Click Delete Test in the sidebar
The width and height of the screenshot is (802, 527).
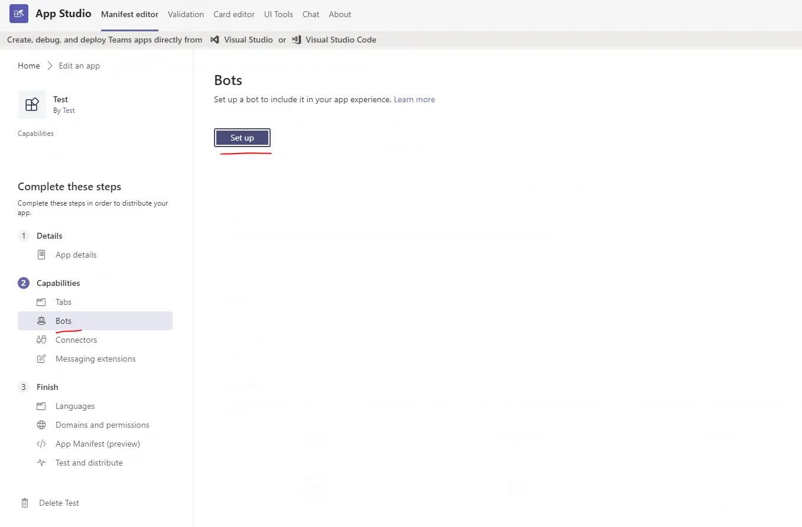tap(59, 503)
